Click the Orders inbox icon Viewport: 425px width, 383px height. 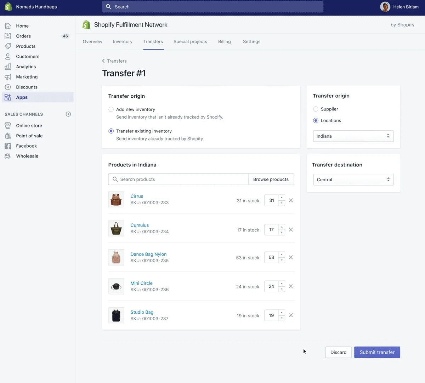[8, 36]
